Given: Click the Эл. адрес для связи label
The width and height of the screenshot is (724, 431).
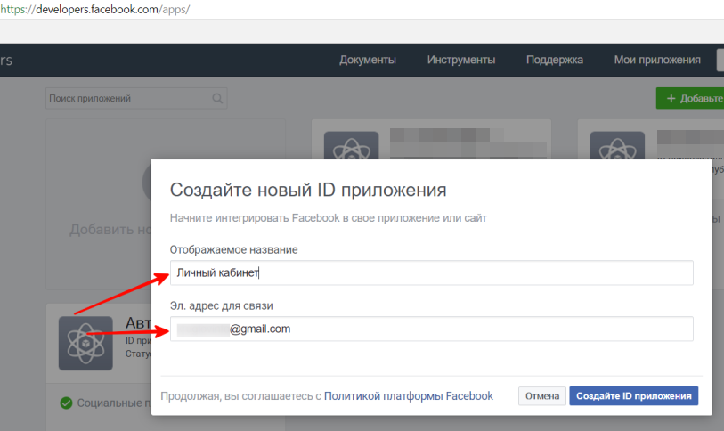Looking at the screenshot, I should pos(221,305).
